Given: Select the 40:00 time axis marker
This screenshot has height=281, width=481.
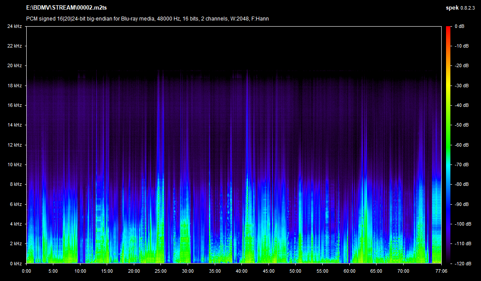Looking at the screenshot, I should [241, 271].
